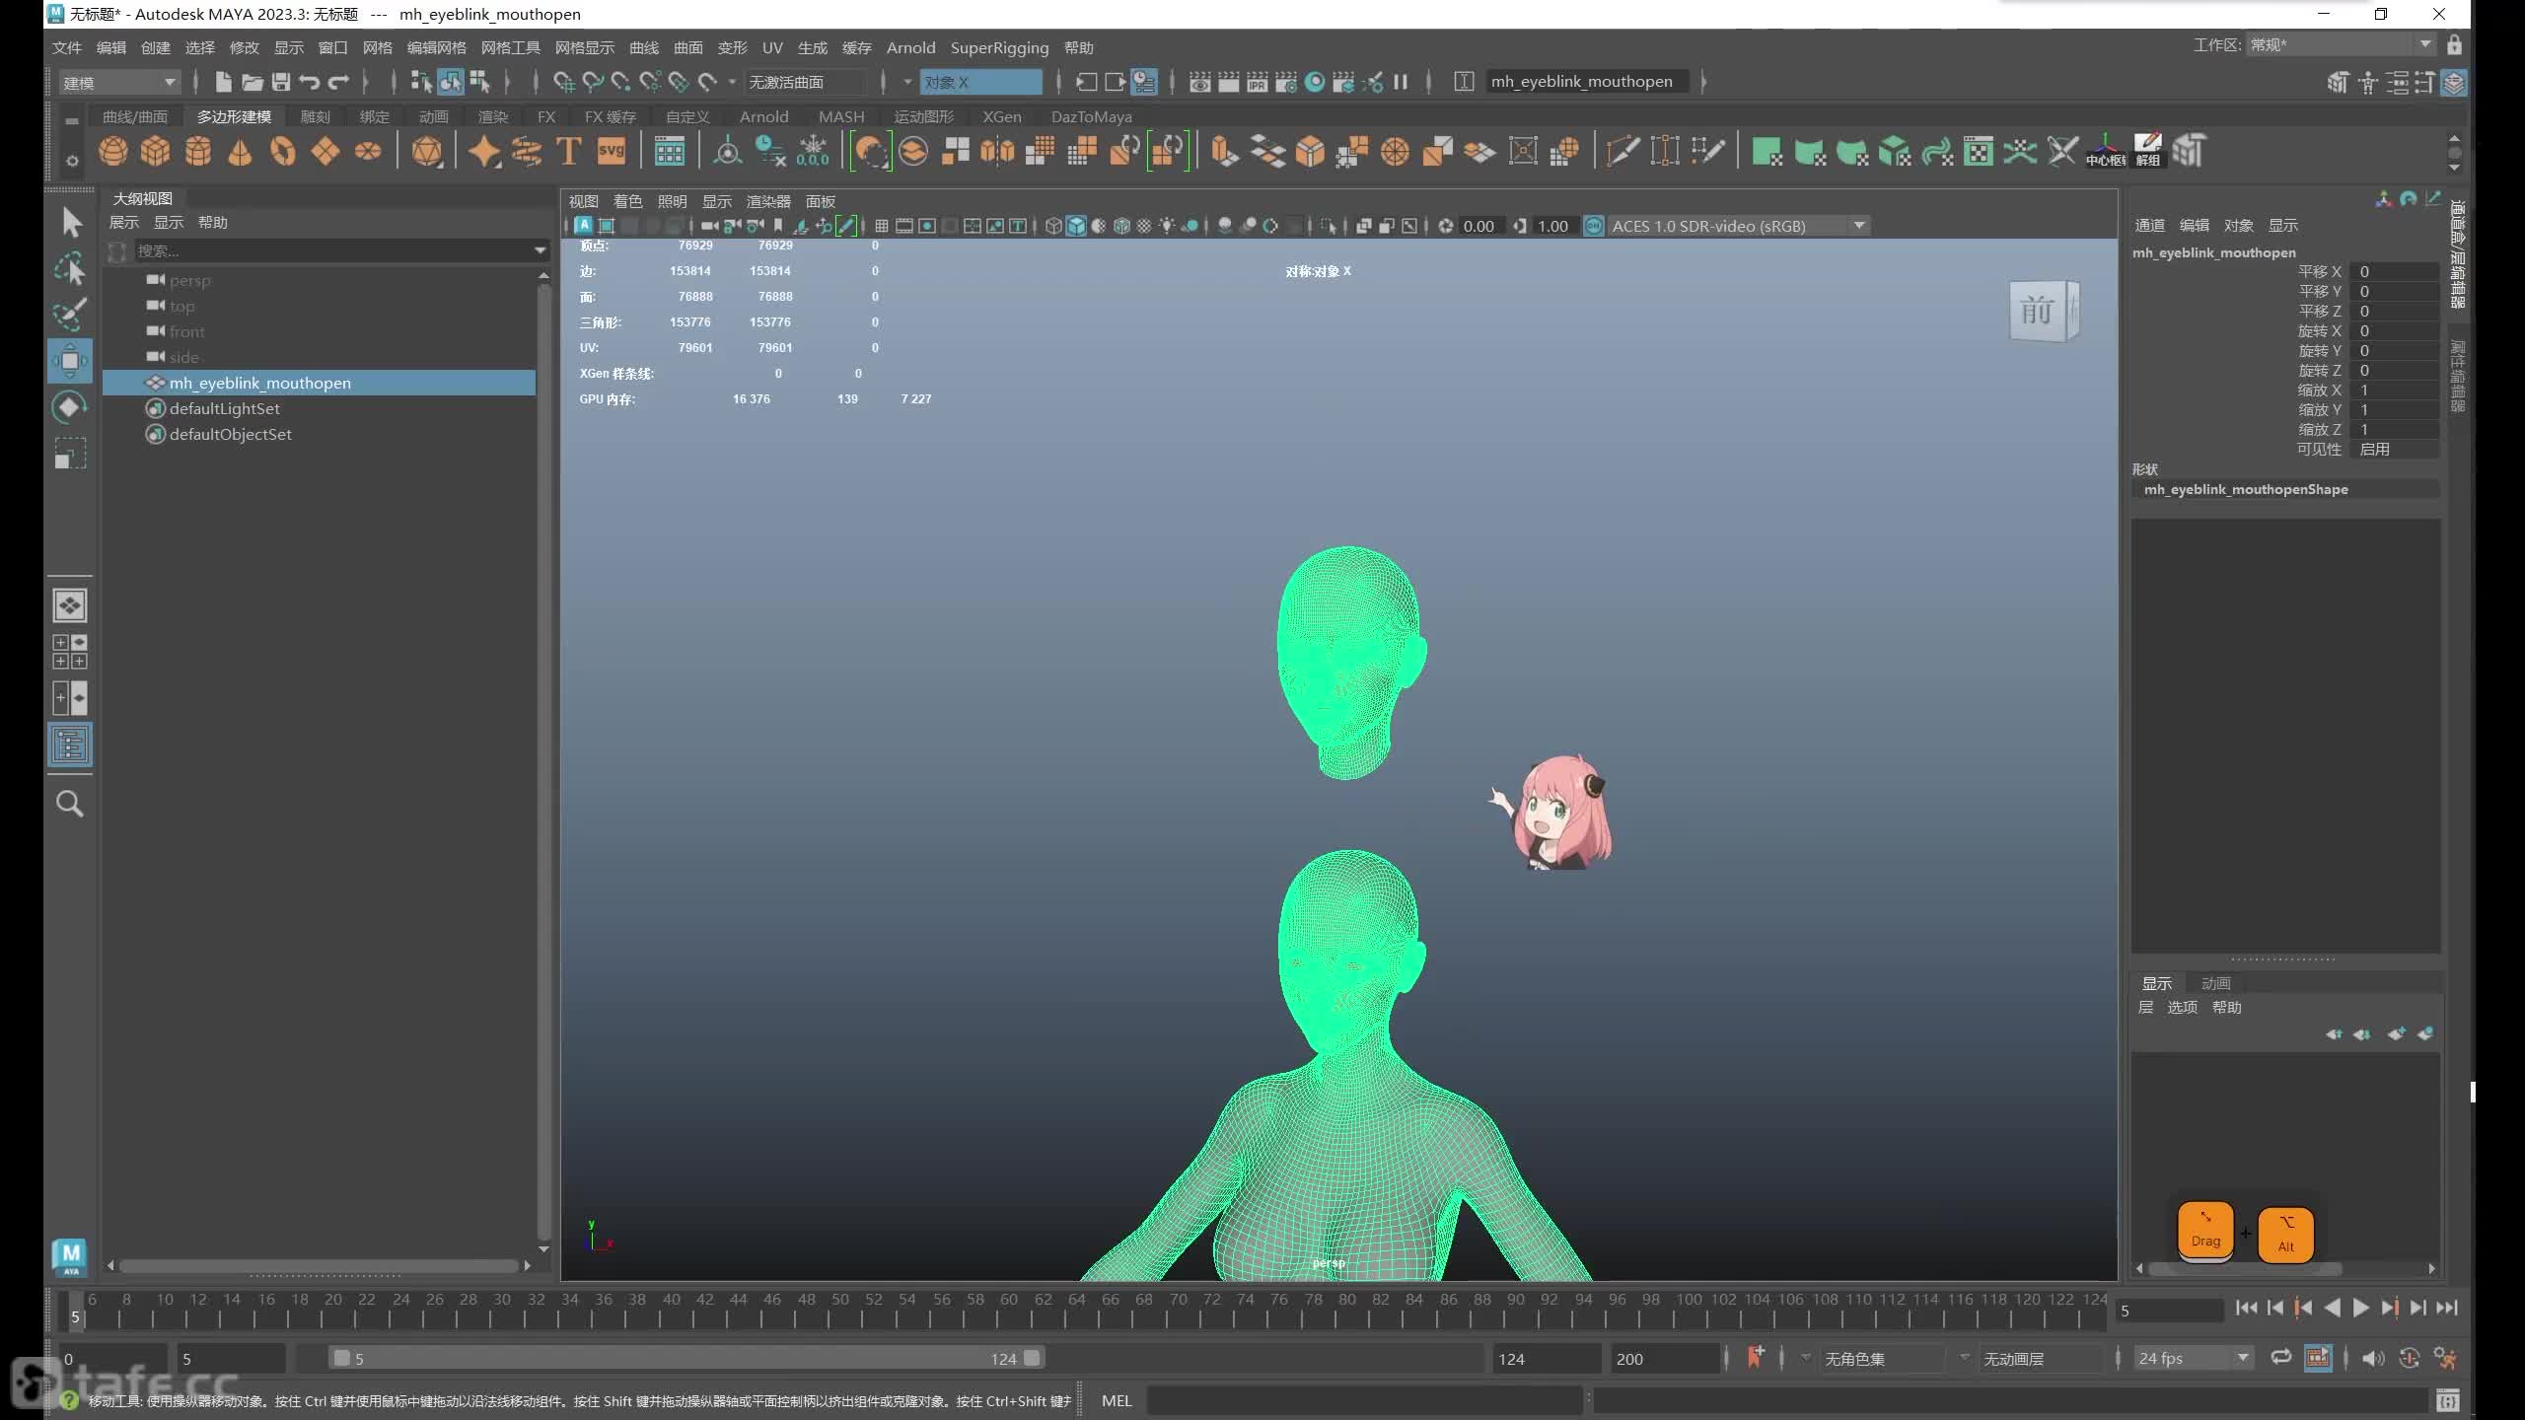The height and width of the screenshot is (1420, 2525).
Task: Switch to the XGen shelf tab
Action: pyautogui.click(x=1002, y=116)
